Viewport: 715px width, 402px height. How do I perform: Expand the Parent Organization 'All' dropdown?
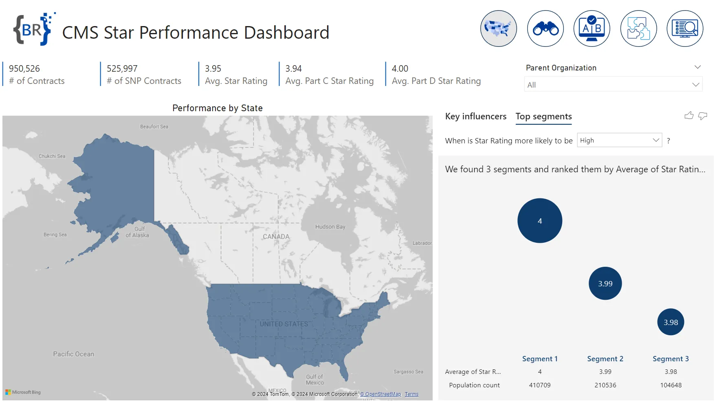point(613,85)
